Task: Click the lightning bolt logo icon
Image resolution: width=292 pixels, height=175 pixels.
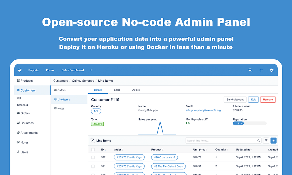Action: point(20,70)
